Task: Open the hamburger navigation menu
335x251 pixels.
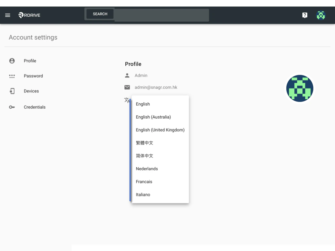Action: coord(8,15)
